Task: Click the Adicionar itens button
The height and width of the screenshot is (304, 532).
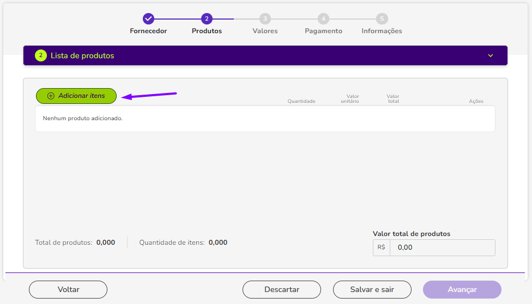Action: 76,96
